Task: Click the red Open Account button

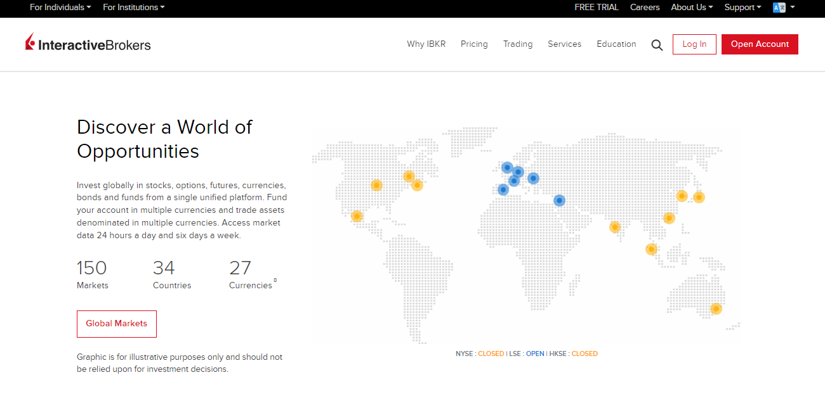Action: click(760, 44)
